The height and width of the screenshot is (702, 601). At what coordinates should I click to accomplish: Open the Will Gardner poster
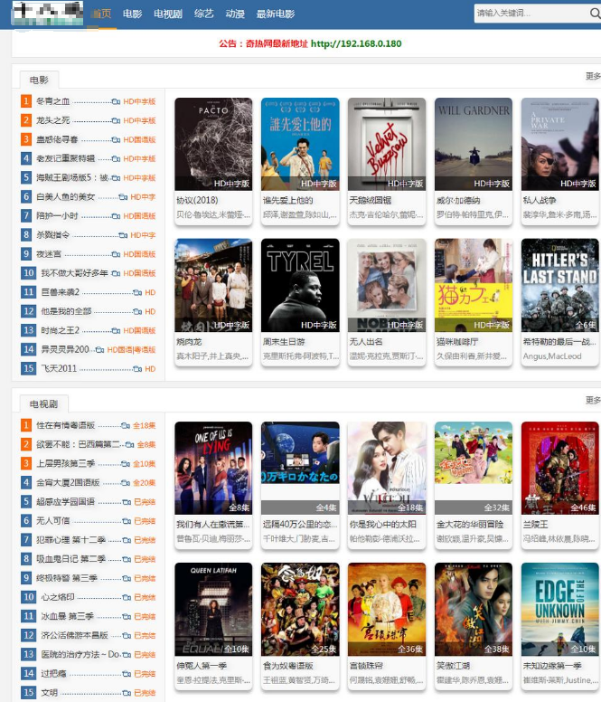coord(474,144)
